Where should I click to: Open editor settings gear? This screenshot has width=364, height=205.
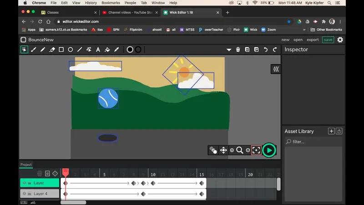click(340, 40)
